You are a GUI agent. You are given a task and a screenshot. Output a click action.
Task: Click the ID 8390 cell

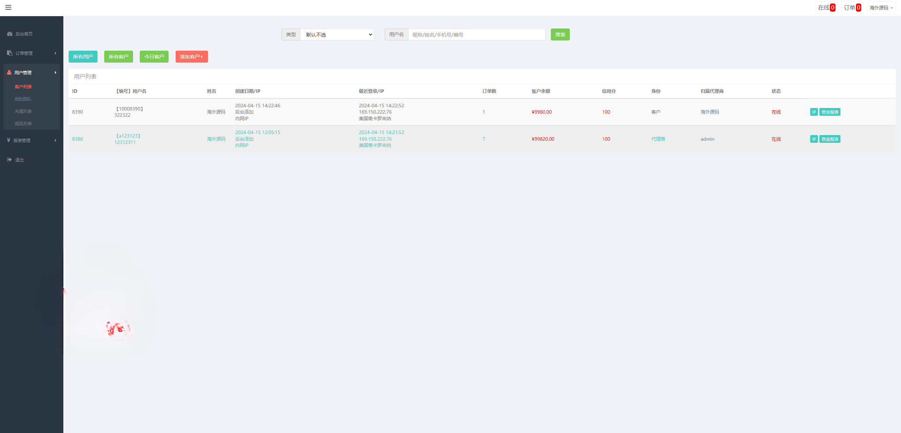pyautogui.click(x=77, y=112)
